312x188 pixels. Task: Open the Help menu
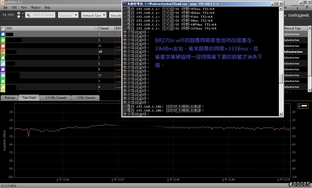47,8
